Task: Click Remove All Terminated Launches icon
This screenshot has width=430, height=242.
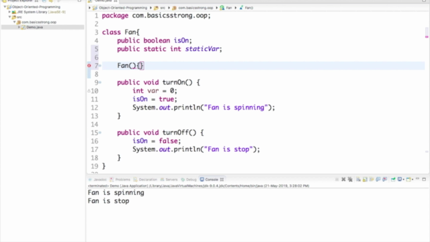Action: tap(350, 179)
